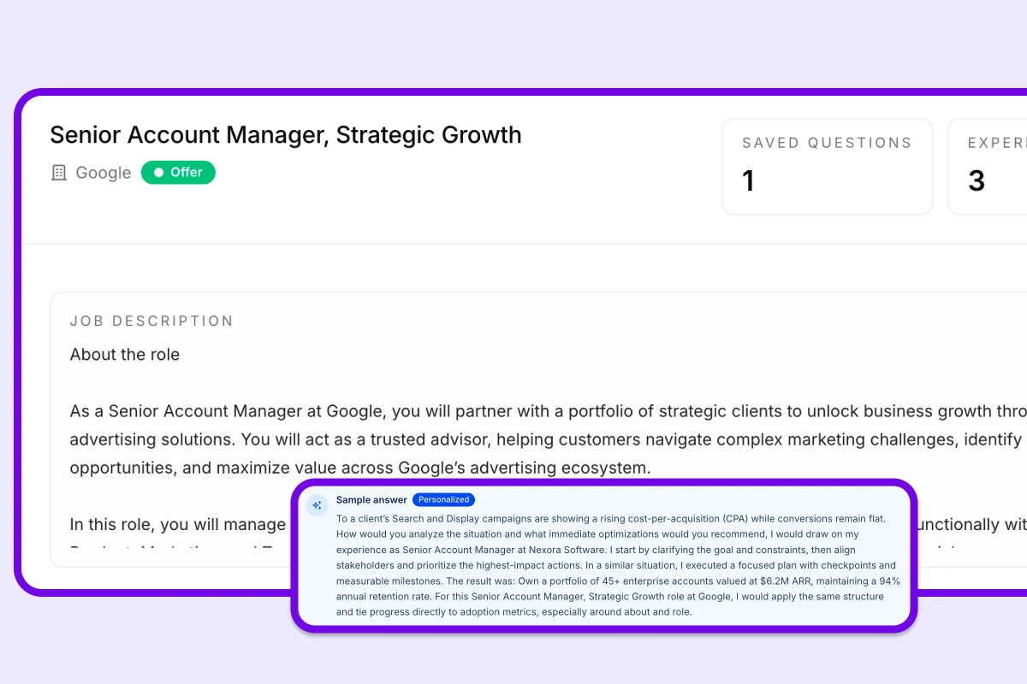Viewport: 1027px width, 684px height.
Task: Select the count 1 under Saved Questions
Action: click(x=748, y=180)
